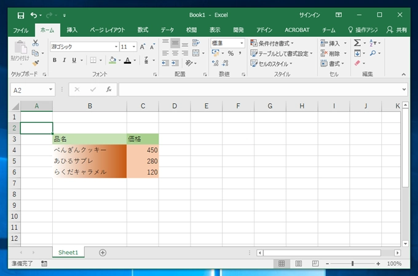Cut selection with the scissors icon
The image size is (418, 276).
tap(35, 43)
